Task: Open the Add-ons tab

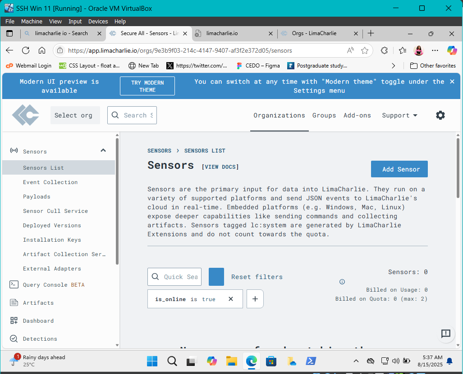Action: [357, 115]
